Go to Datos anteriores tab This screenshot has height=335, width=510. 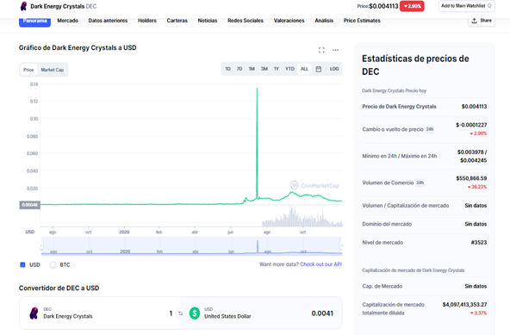(x=108, y=21)
